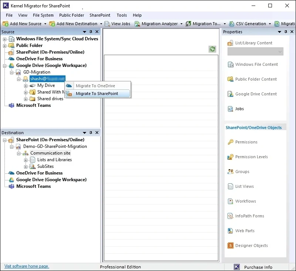Click the Purchase Info button
This screenshot has height=271, width=296.
point(253,267)
